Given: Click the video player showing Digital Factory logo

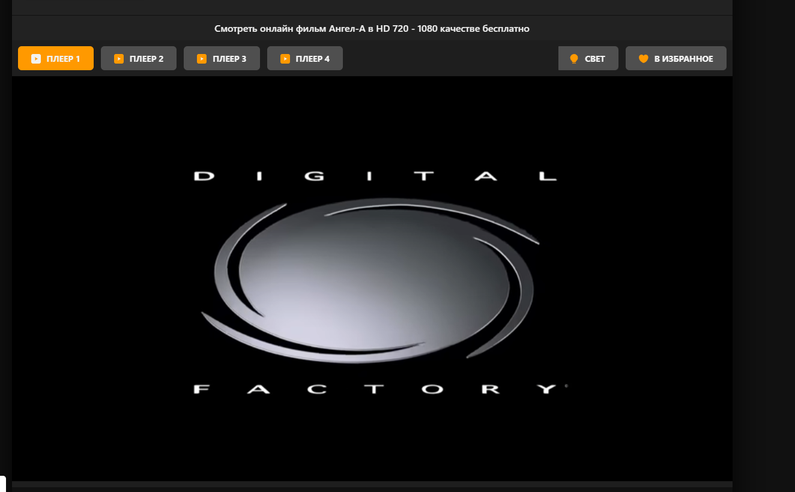Looking at the screenshot, I should tap(372, 278).
